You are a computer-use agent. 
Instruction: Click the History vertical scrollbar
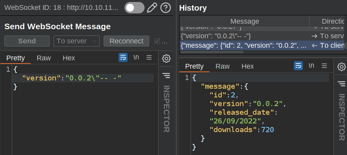pyautogui.click(x=346, y=45)
